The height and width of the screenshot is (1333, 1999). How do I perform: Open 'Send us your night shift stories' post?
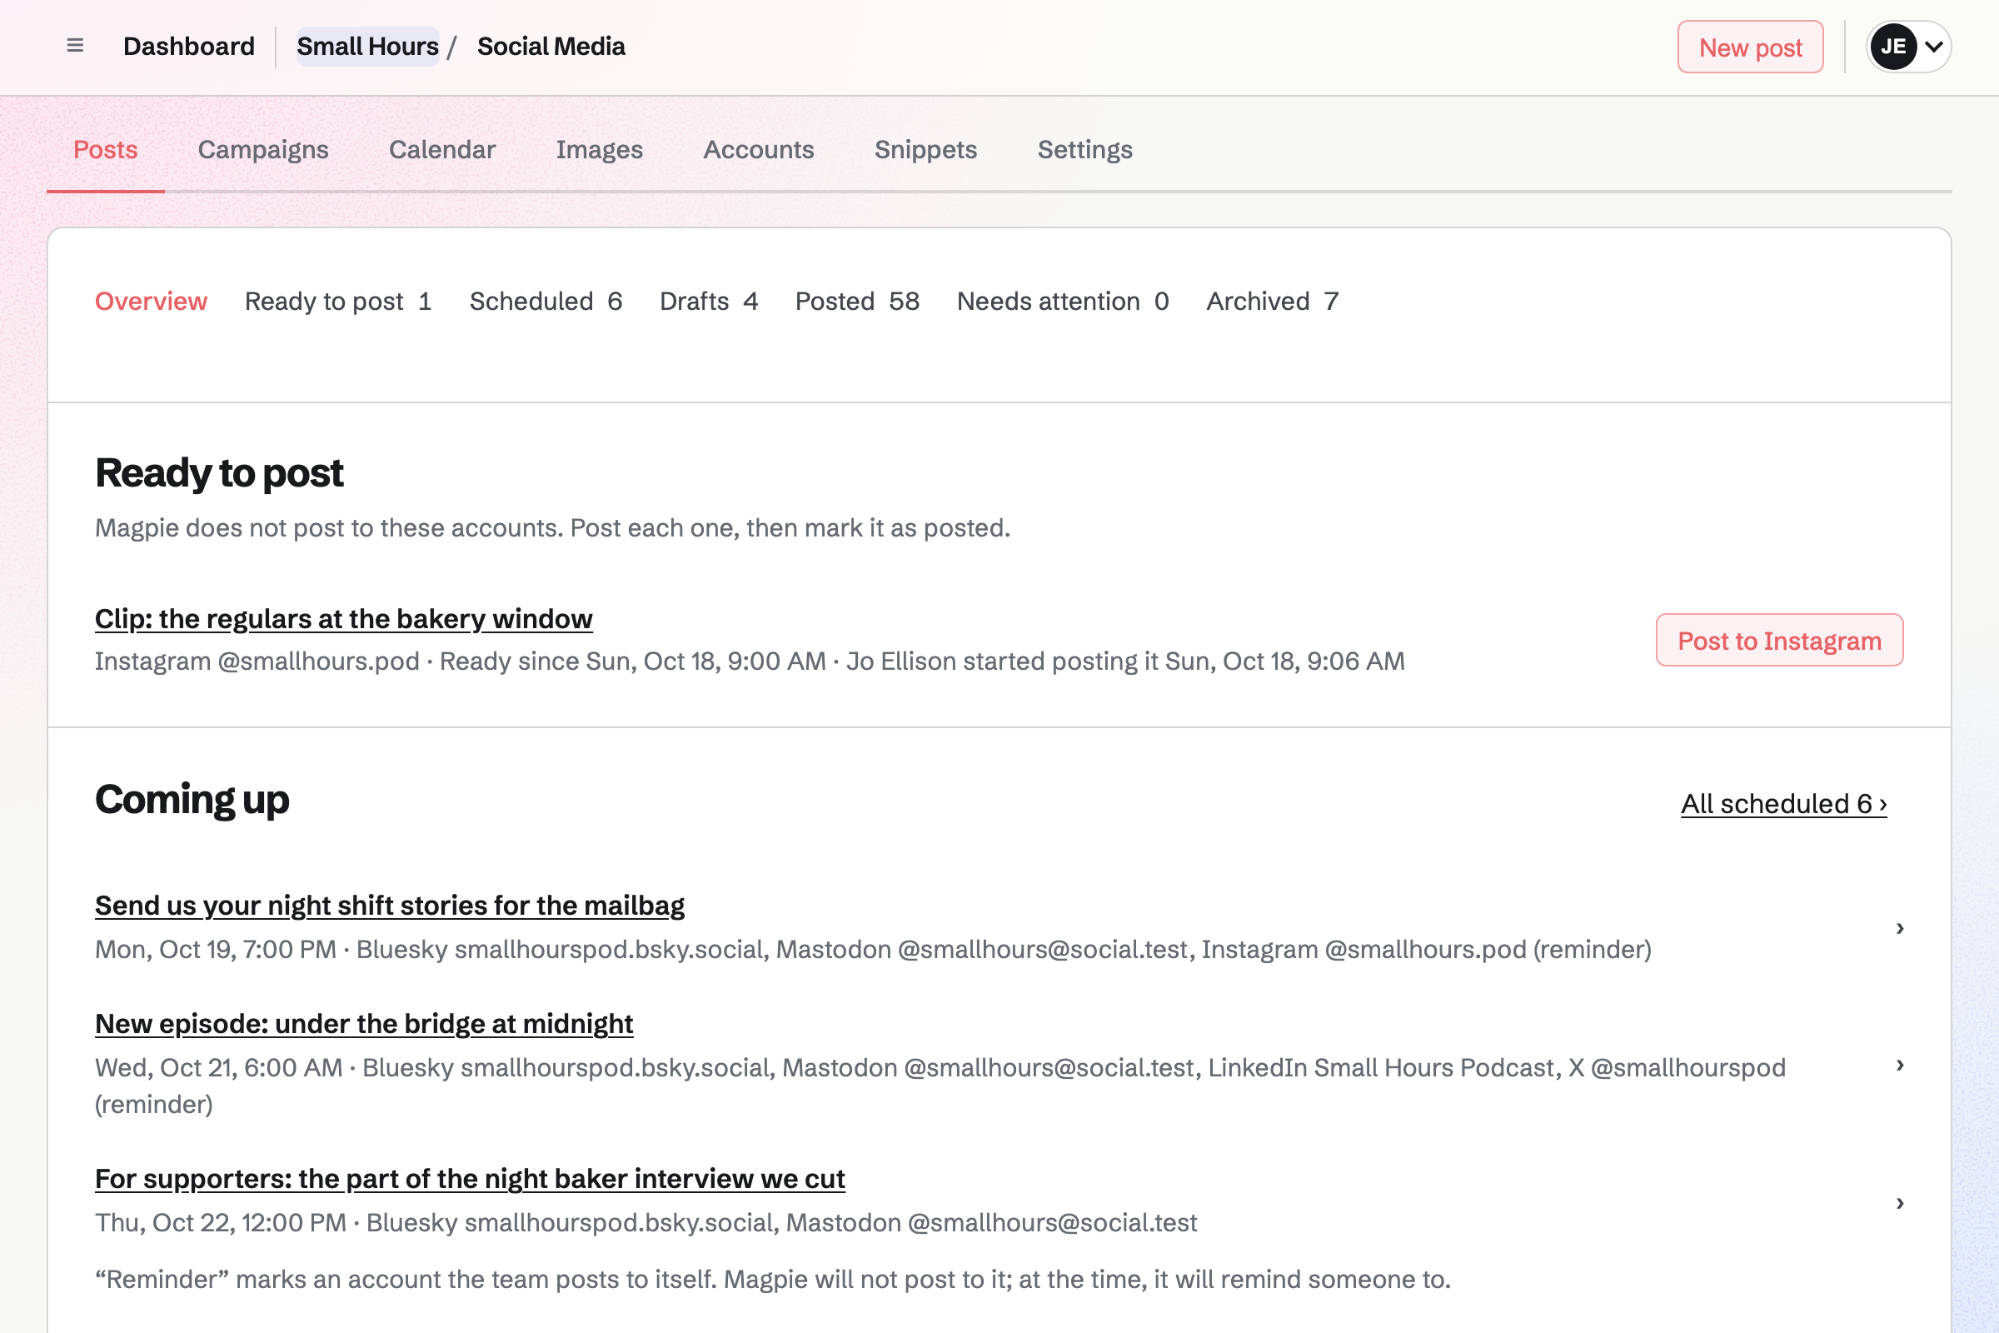click(x=389, y=906)
